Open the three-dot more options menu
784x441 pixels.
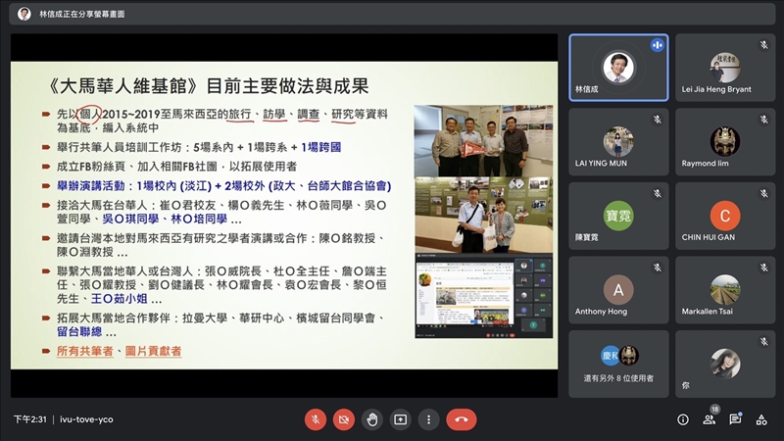(x=428, y=419)
